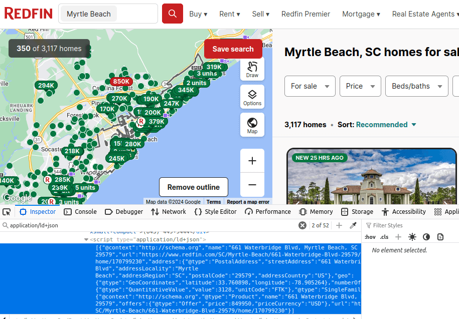The height and width of the screenshot is (319, 459).
Task: Open the map Terms link
Action: pos(214,202)
